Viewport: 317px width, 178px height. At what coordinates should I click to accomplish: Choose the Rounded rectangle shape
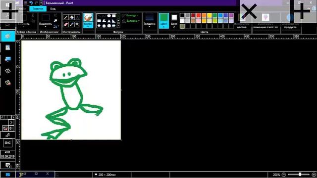(99, 21)
